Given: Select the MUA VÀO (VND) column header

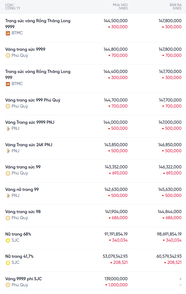Looking at the screenshot, I should click(x=120, y=7).
